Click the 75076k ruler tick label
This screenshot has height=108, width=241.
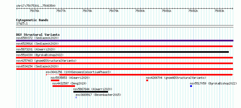[x=35, y=11]
